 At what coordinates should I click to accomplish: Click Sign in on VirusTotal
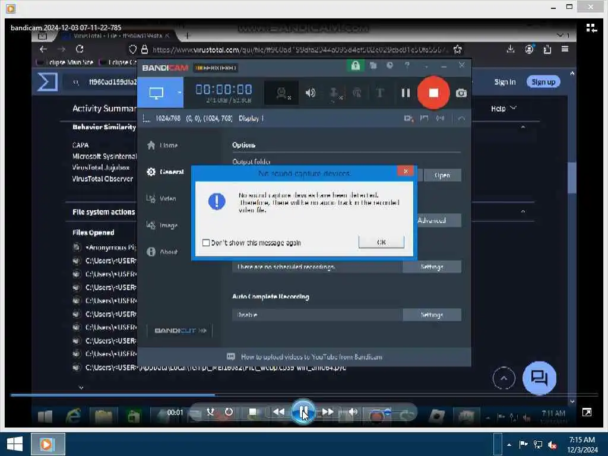click(505, 82)
